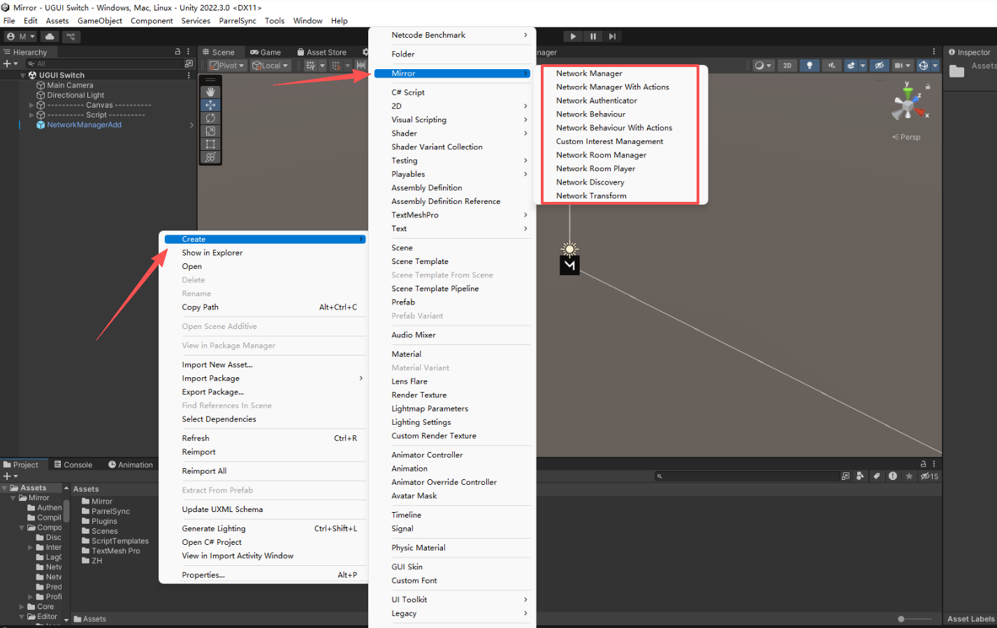The image size is (997, 628).
Task: Click the step frame button
Action: (x=613, y=36)
